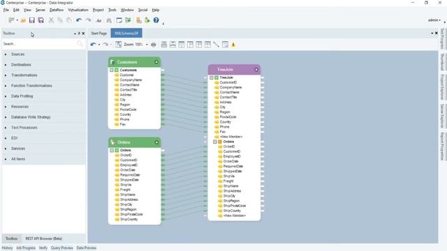Open Customers object properties circle button

click(x=156, y=62)
